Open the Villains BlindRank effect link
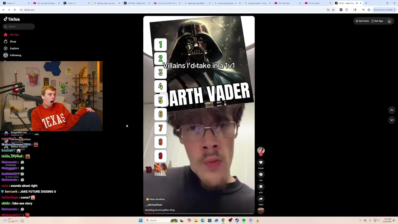The height and width of the screenshot is (224, 398). point(155,199)
